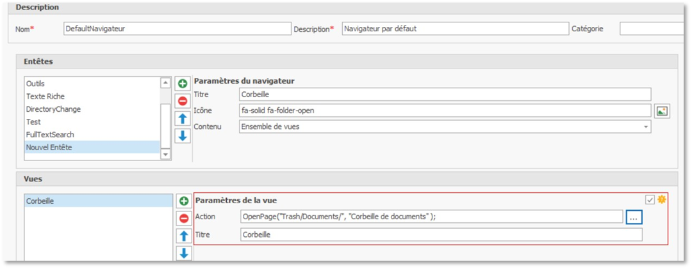Open icon picker next to Icône field
This screenshot has width=692, height=269.
[x=662, y=111]
